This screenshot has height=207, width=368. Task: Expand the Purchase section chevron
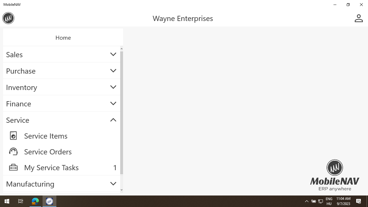tap(113, 71)
